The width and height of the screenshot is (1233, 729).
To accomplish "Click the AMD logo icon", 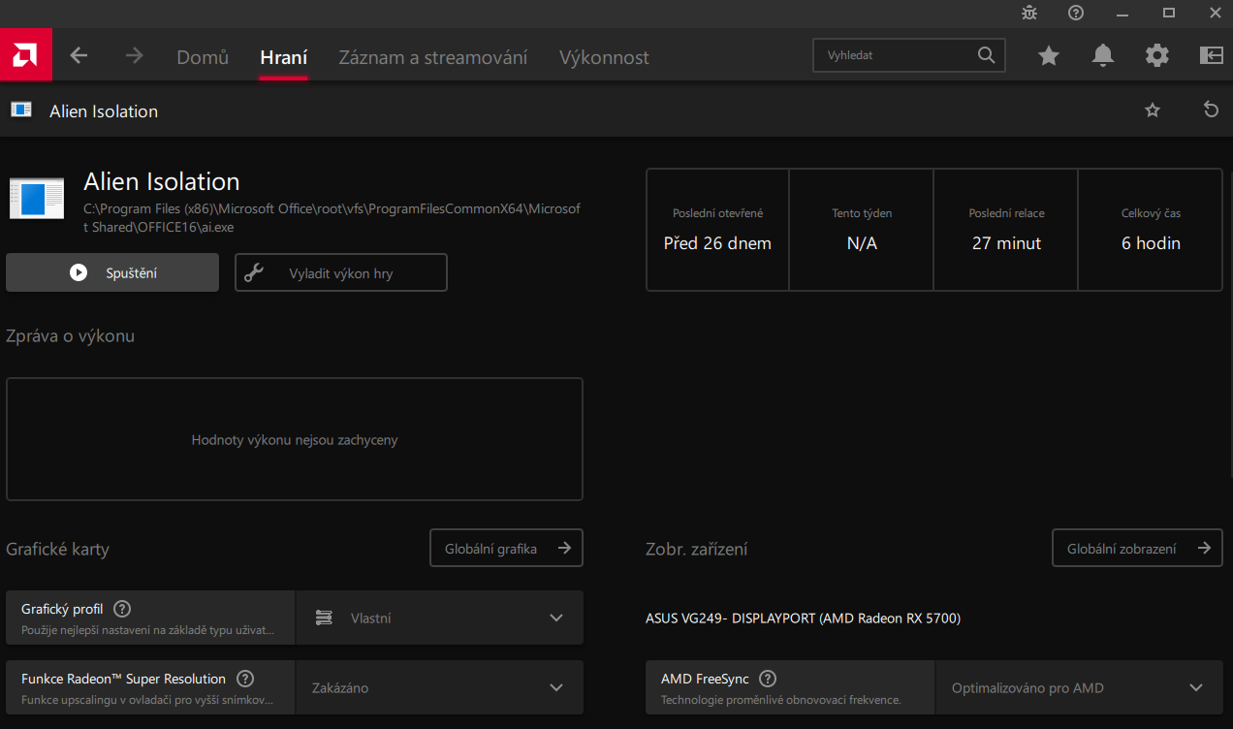I will tap(26, 55).
